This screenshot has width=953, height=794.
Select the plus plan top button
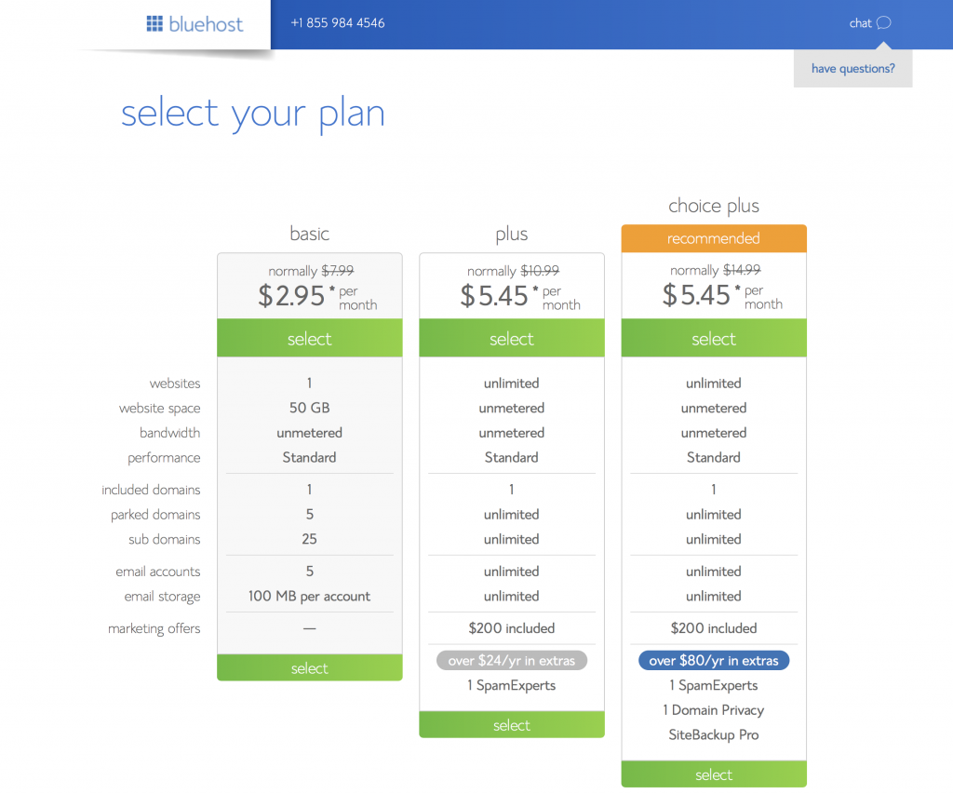point(512,338)
